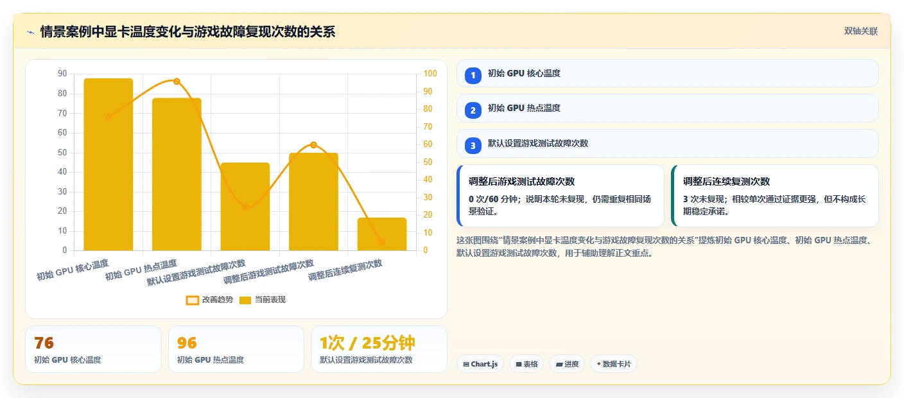Click the 表格 tag
Viewport: 904px width, 398px height.
[526, 364]
